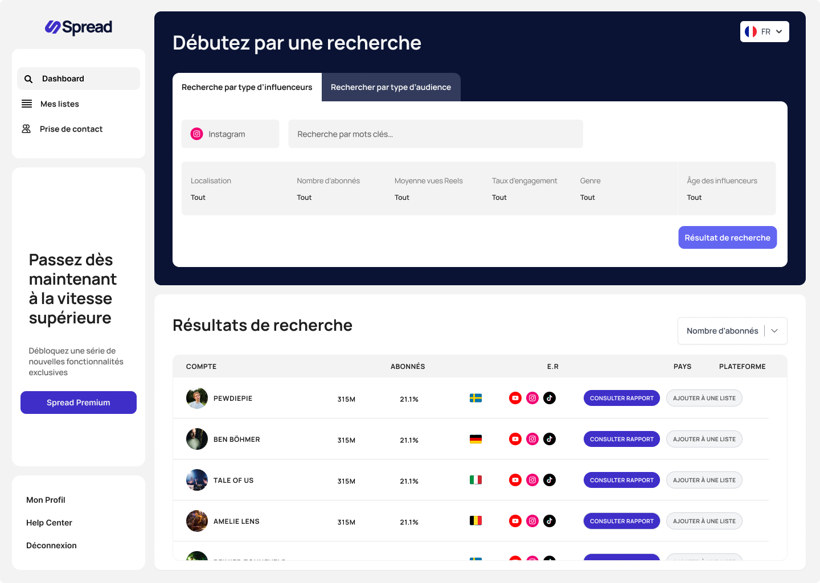Open the FR language dropdown

(x=765, y=32)
